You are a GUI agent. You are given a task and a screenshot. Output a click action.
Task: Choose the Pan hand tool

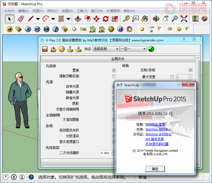coord(166,19)
